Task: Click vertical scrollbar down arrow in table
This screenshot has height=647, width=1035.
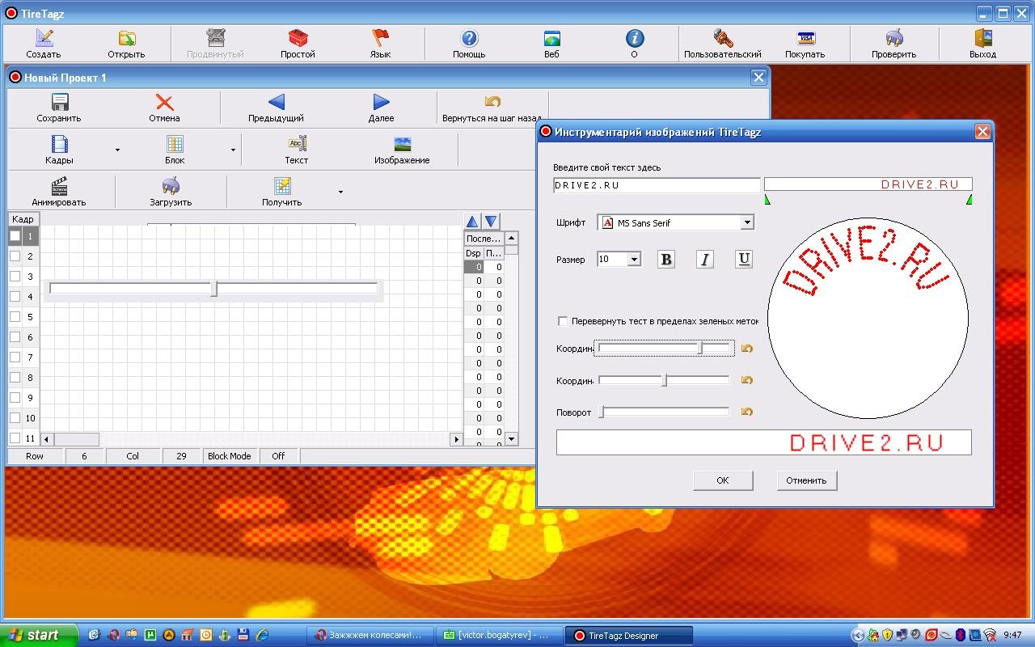Action: (511, 439)
